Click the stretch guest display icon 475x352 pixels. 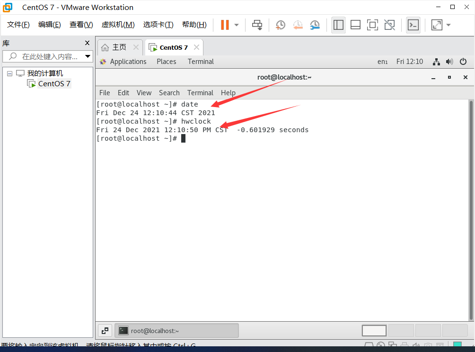pos(437,25)
